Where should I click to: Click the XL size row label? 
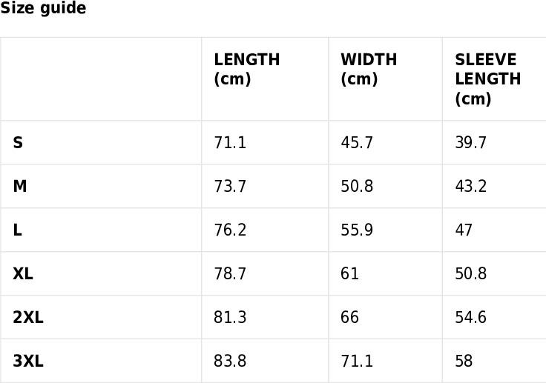(x=23, y=273)
